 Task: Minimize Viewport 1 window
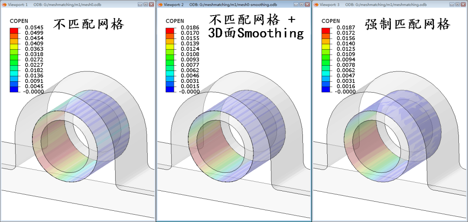tap(140, 4)
